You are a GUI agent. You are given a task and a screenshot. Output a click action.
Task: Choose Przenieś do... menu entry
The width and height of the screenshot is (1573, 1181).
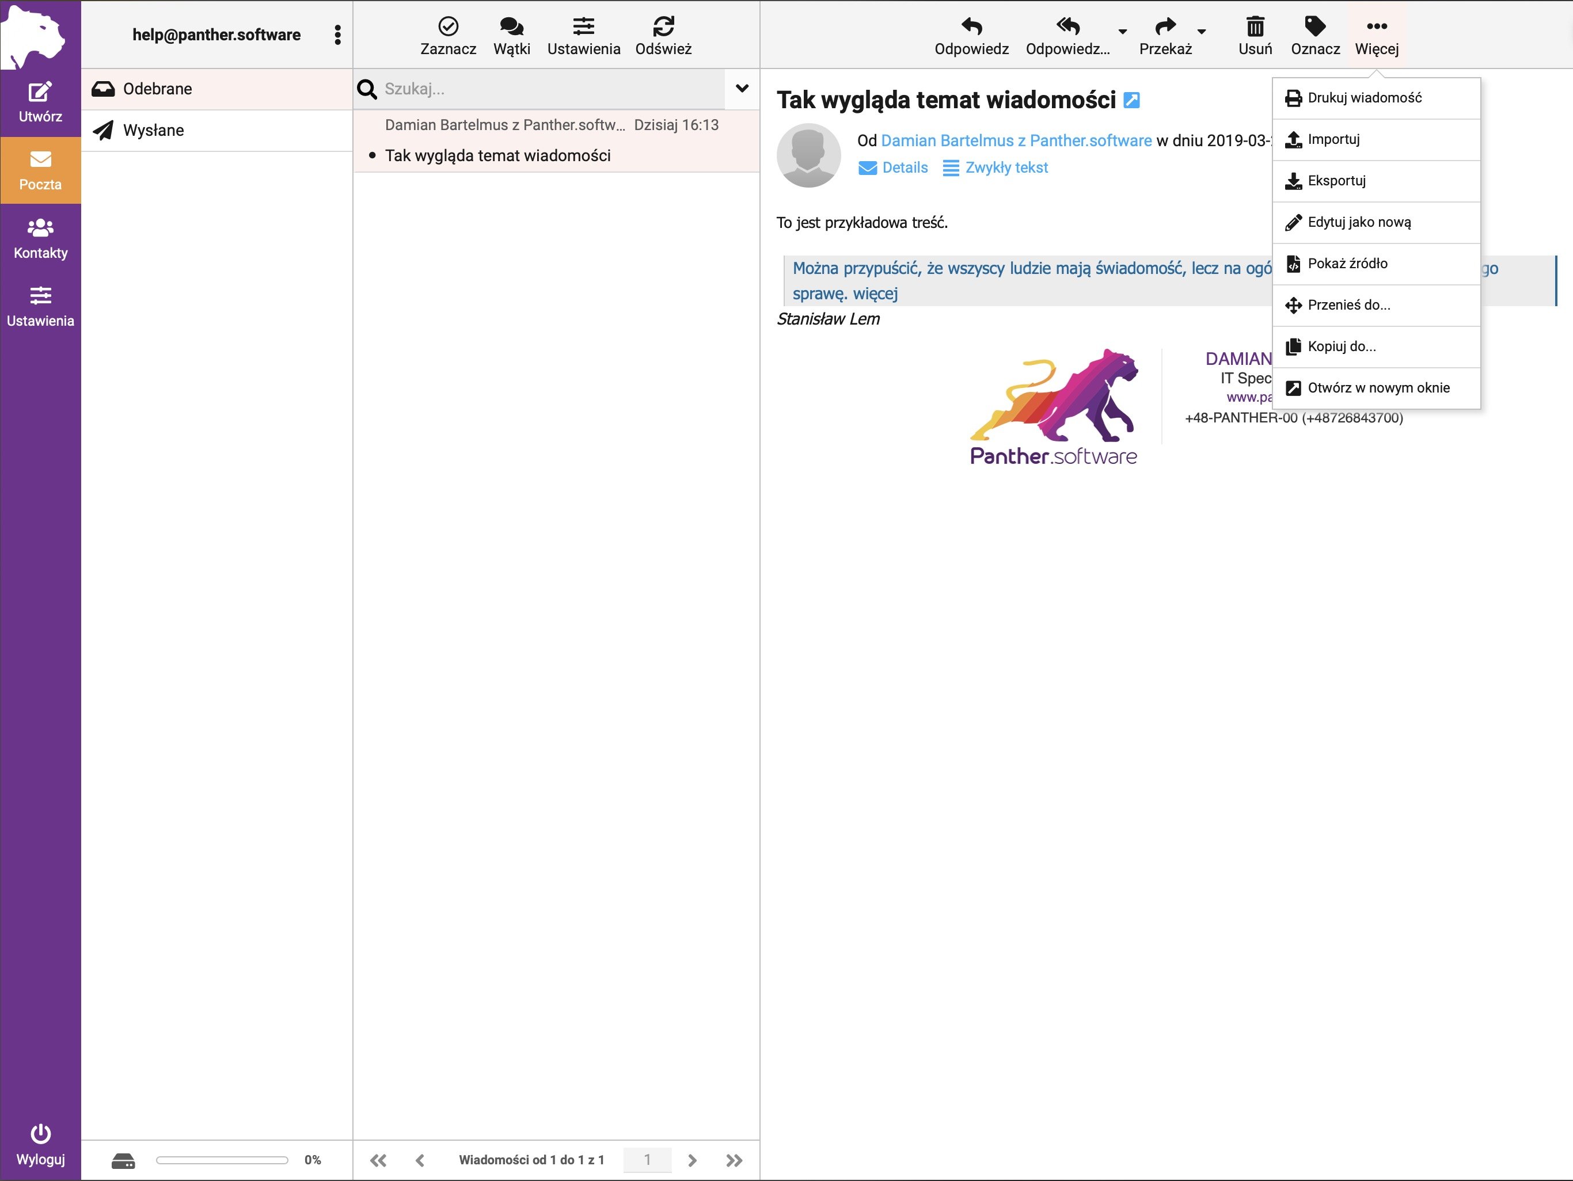pyautogui.click(x=1376, y=305)
